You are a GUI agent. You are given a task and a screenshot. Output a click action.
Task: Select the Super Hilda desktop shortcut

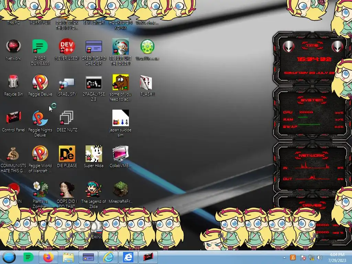click(x=93, y=157)
